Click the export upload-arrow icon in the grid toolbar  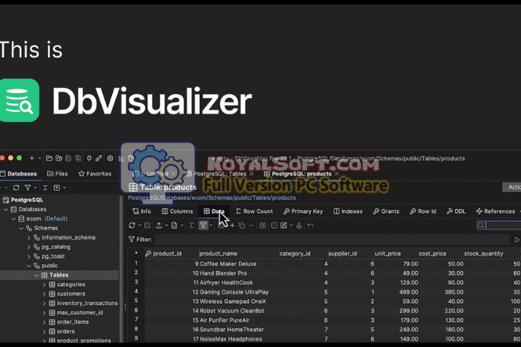[x=158, y=226]
